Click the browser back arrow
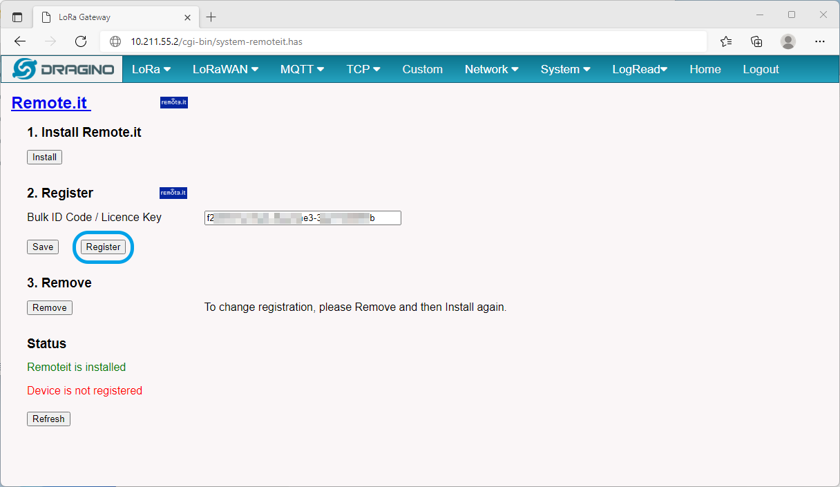The width and height of the screenshot is (840, 487). 20,41
